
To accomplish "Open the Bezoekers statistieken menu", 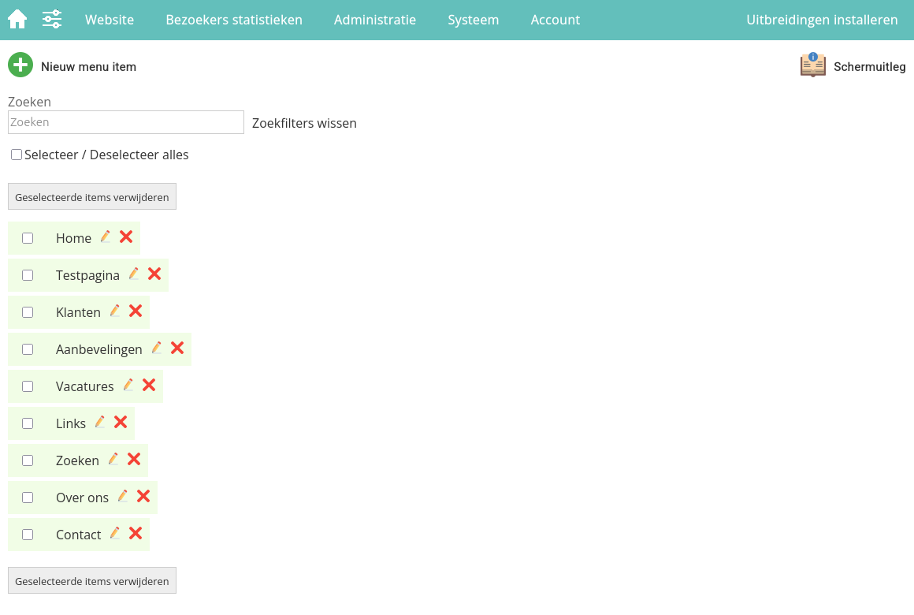I will point(234,20).
